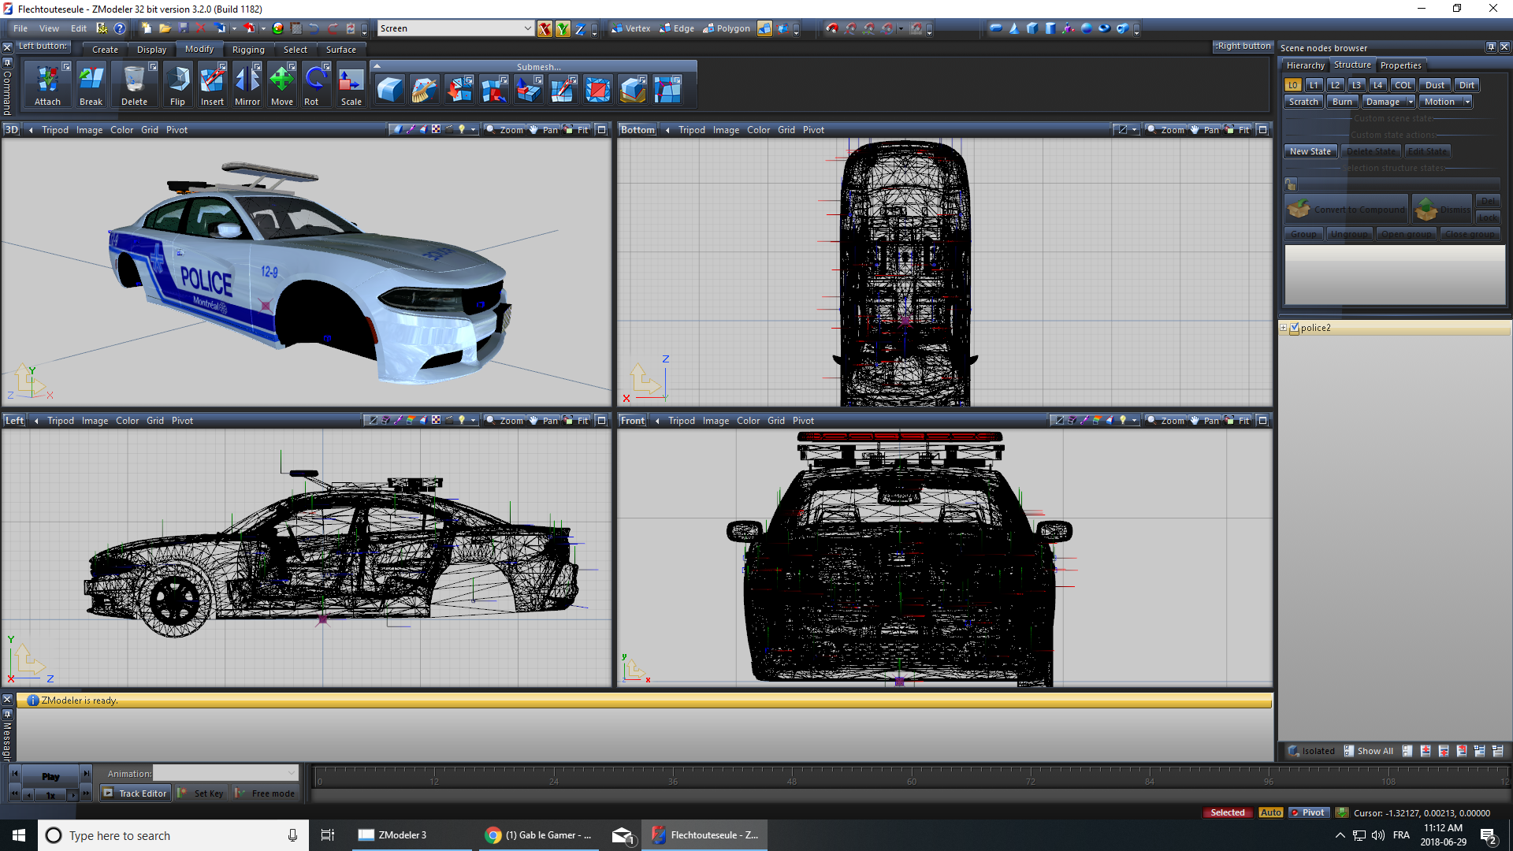1513x851 pixels.
Task: Use the Submesh brush cleanup icon
Action: [424, 90]
